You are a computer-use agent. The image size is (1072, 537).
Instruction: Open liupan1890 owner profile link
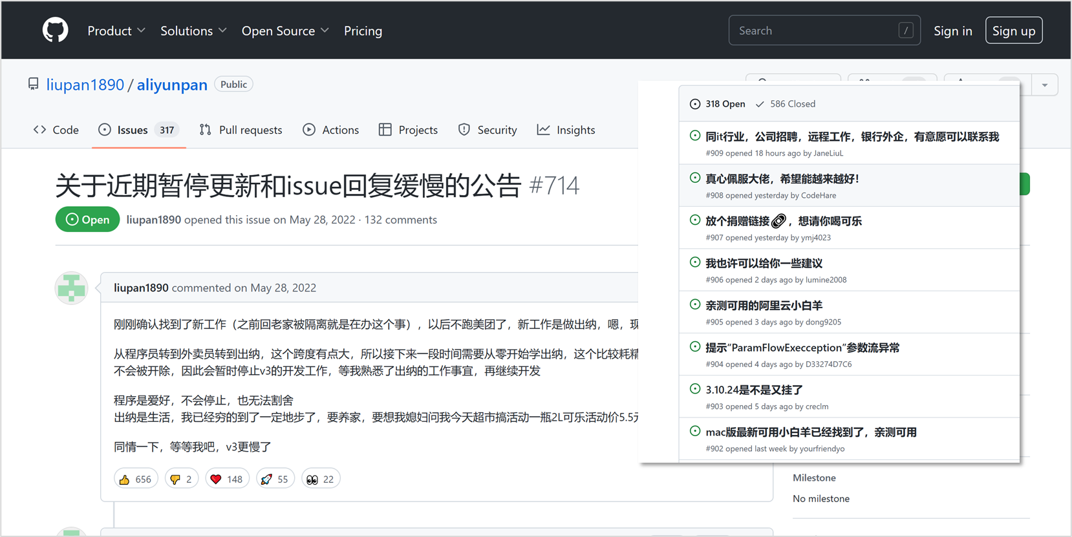click(85, 85)
